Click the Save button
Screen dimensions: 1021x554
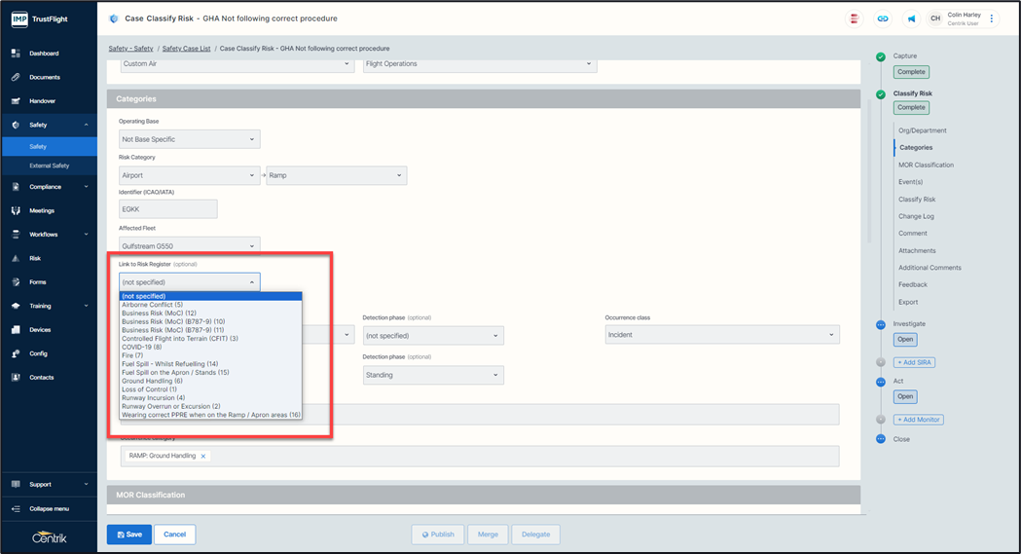128,535
